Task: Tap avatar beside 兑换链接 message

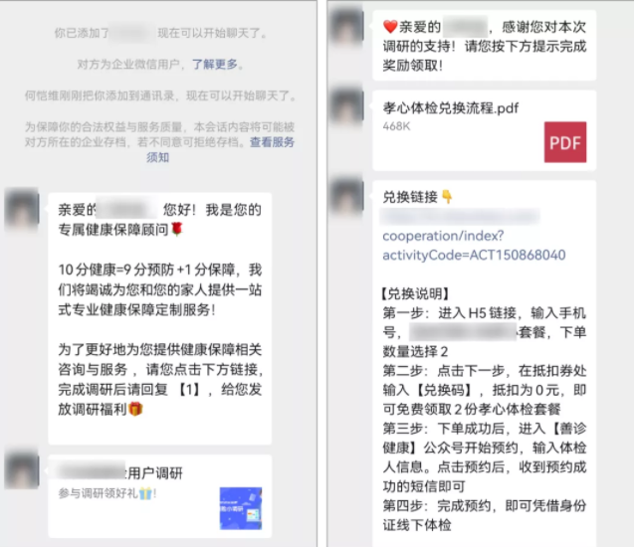Action: 346,196
